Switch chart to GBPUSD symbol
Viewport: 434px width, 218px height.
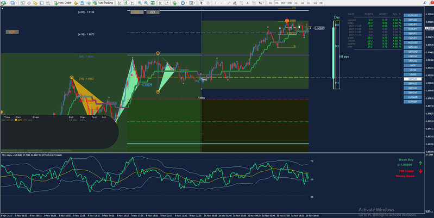point(413,20)
